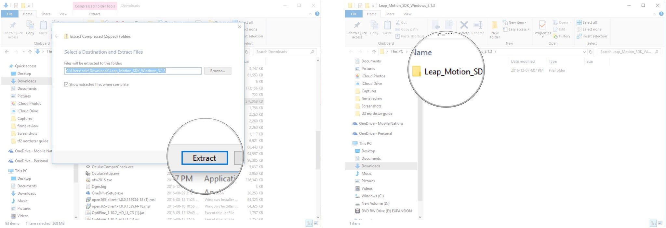Open New Volume (D:) in the navigation pane
Screen dimensions: 666x228
pos(375,203)
